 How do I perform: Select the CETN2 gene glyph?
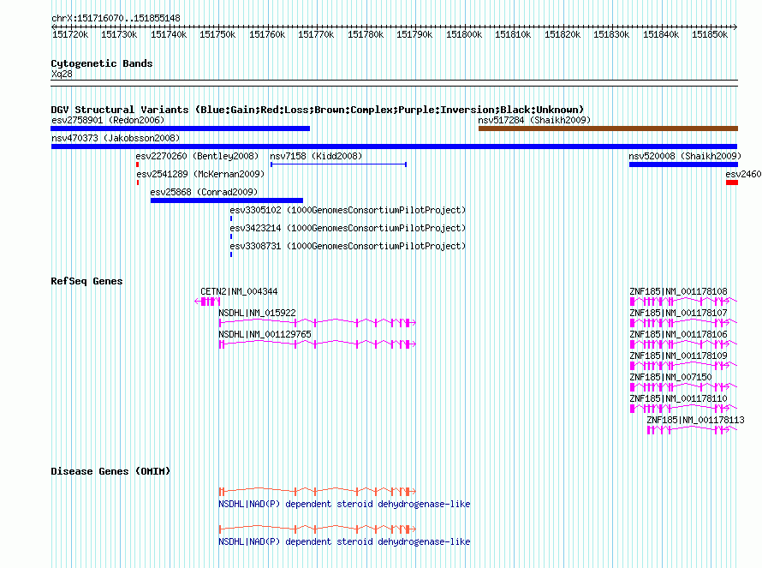(x=207, y=302)
